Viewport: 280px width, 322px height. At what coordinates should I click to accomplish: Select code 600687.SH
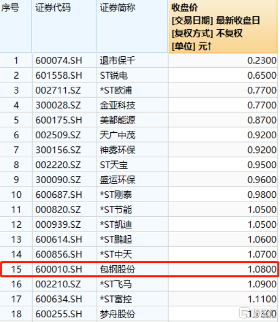click(59, 195)
